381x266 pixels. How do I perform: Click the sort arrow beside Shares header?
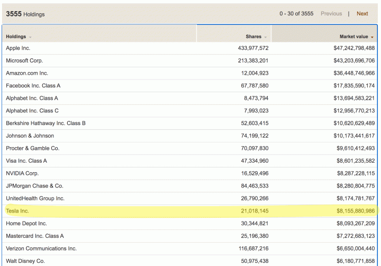click(265, 37)
